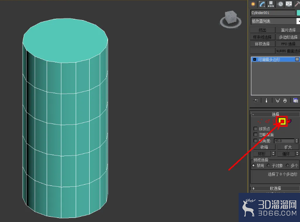300x222 pixels.
Task: Click the NURBS 曲面选择 modifier button
Action: click(288, 51)
